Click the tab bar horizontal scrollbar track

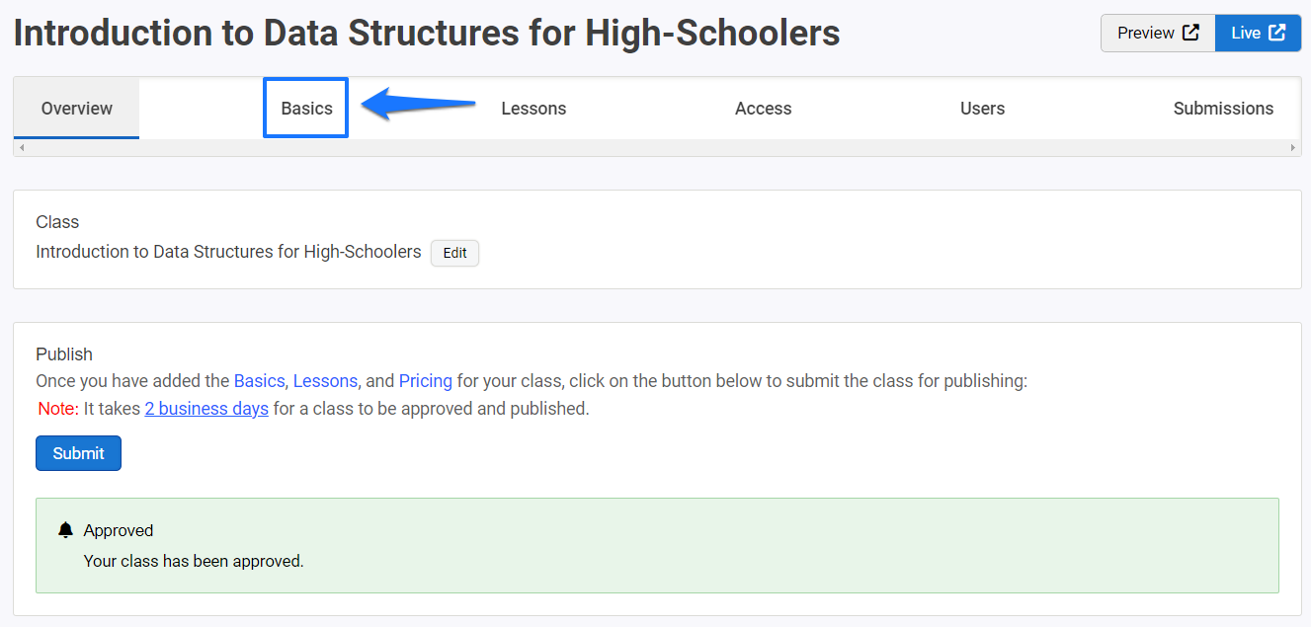pos(657,148)
